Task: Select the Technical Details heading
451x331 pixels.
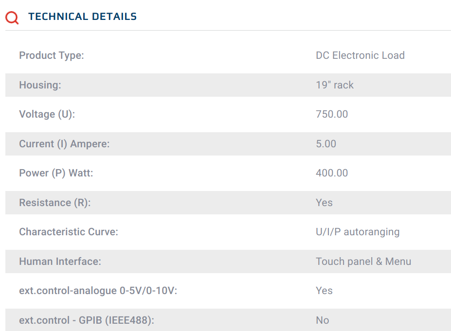Action: pos(82,17)
